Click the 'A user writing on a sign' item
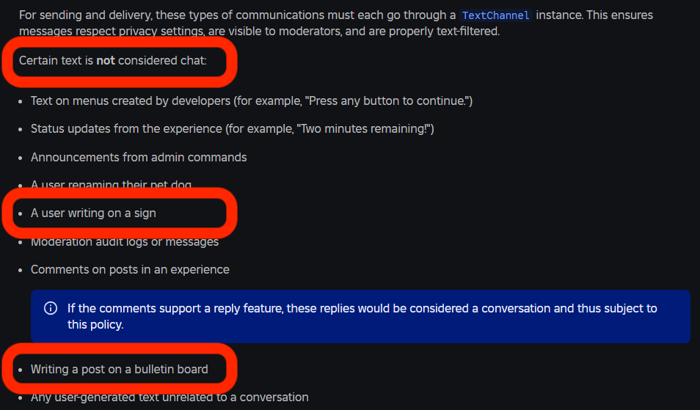The image size is (700, 410). 93,213
